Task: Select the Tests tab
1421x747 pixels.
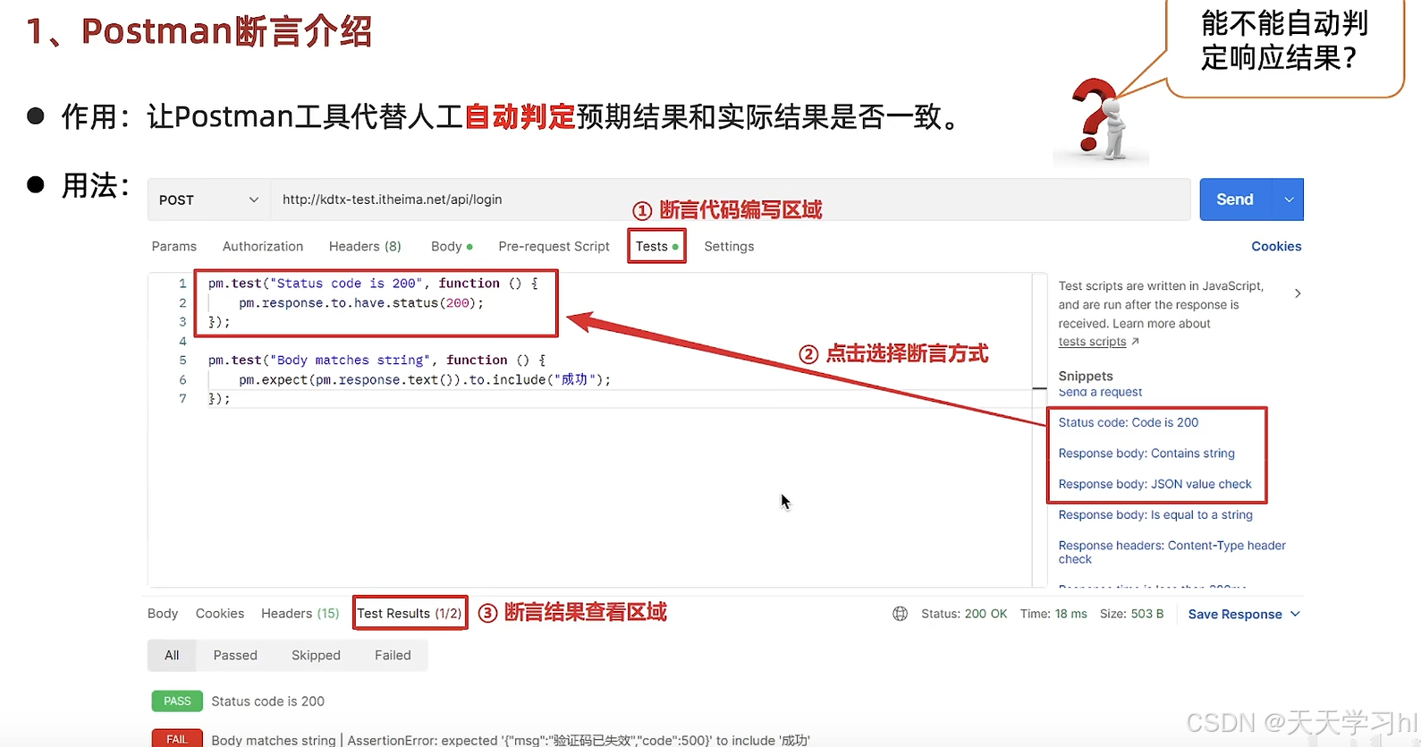Action: click(656, 246)
